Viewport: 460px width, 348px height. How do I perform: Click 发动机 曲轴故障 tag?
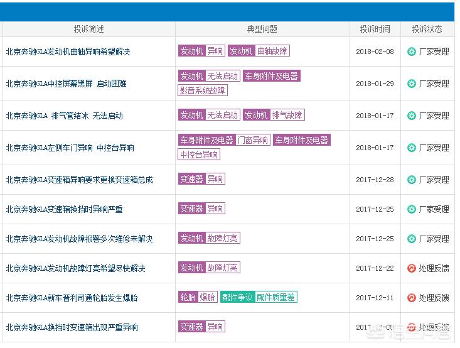pyautogui.click(x=259, y=51)
